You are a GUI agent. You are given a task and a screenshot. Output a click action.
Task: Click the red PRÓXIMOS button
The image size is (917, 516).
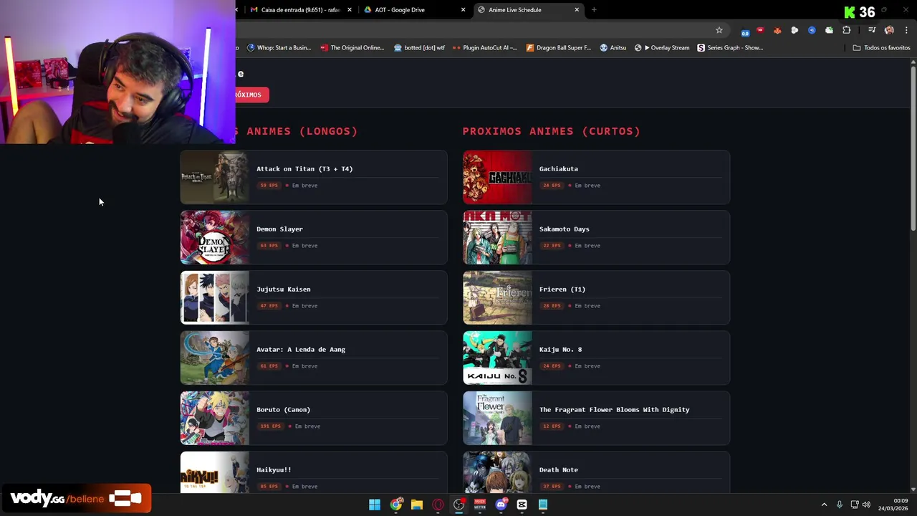pyautogui.click(x=251, y=95)
